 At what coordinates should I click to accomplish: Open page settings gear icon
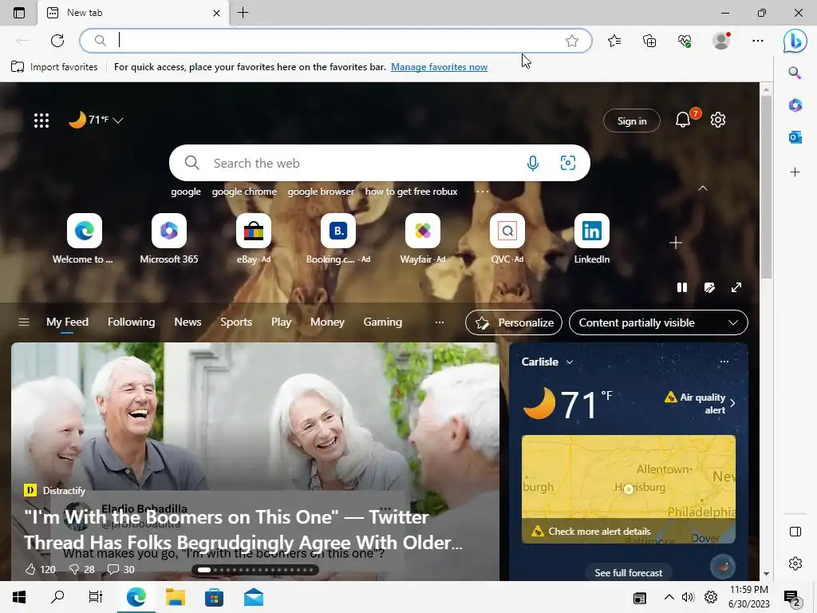[x=718, y=120]
